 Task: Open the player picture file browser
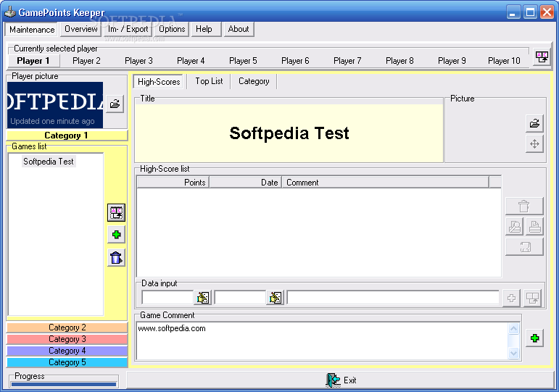[x=115, y=104]
